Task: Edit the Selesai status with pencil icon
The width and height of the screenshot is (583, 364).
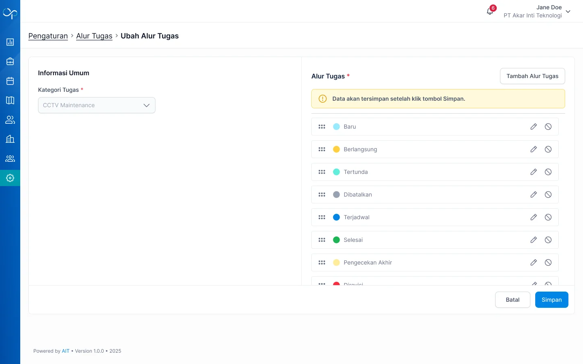Action: pos(534,240)
